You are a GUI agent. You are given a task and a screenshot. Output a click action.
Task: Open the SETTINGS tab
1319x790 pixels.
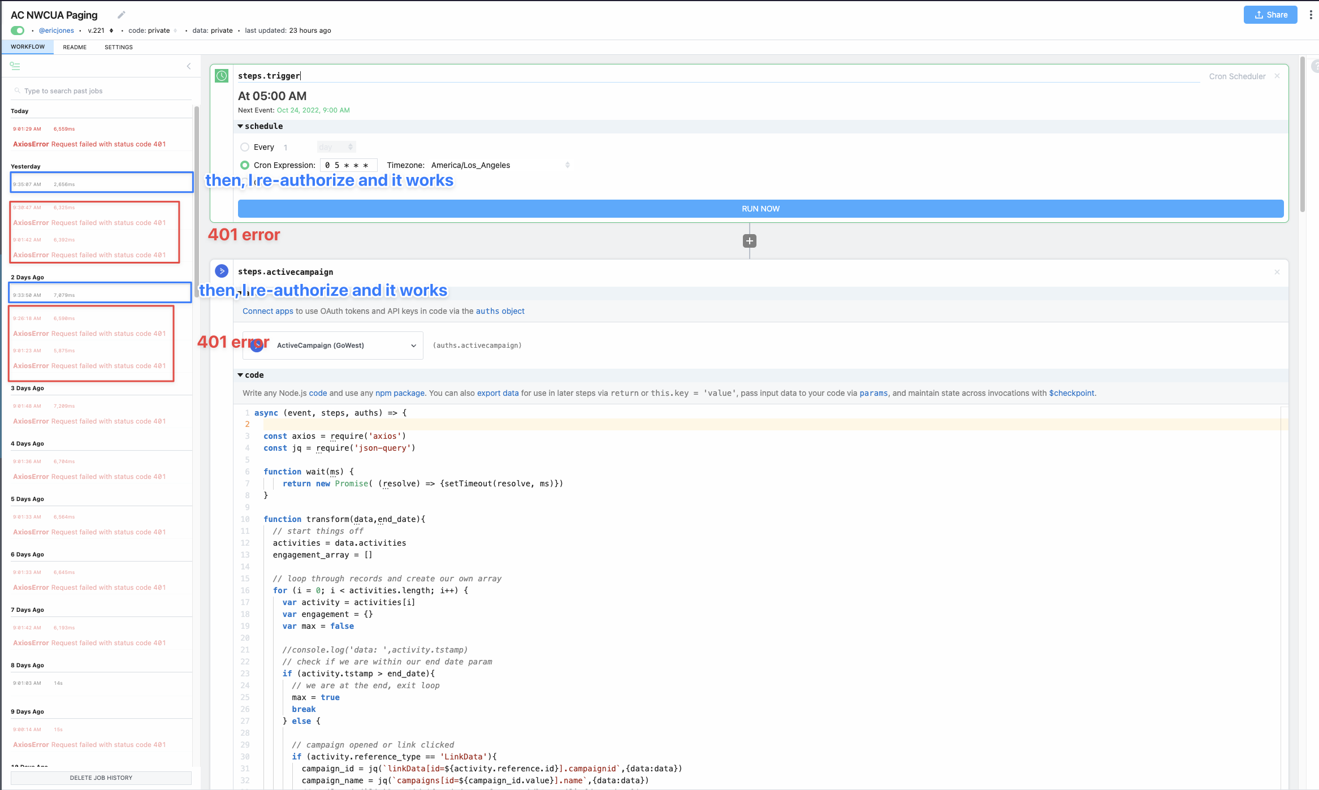pos(118,47)
